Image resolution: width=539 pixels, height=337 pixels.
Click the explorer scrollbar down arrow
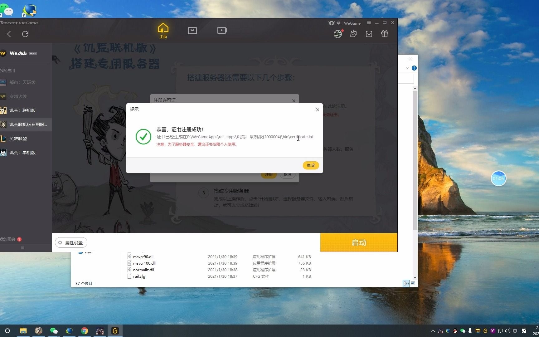pyautogui.click(x=415, y=277)
